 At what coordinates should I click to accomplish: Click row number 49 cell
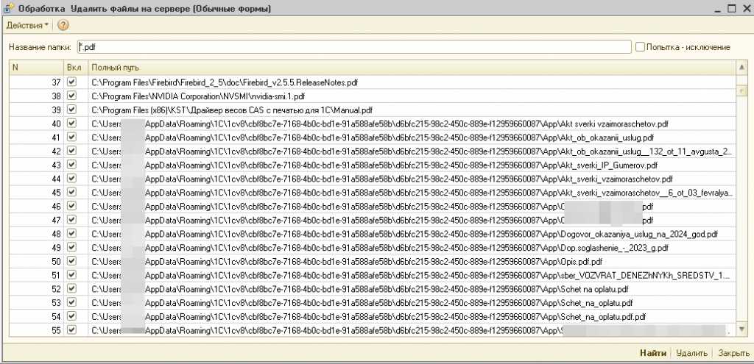click(x=37, y=249)
